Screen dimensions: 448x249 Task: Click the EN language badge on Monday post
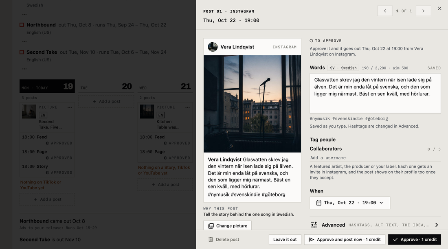[43, 115]
